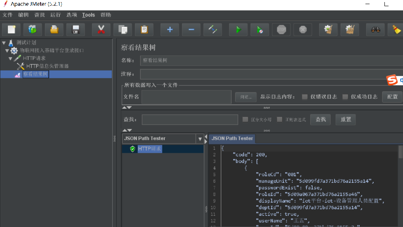403x227 pixels.
Task: Click the 查找 search text field
Action: coord(190,120)
